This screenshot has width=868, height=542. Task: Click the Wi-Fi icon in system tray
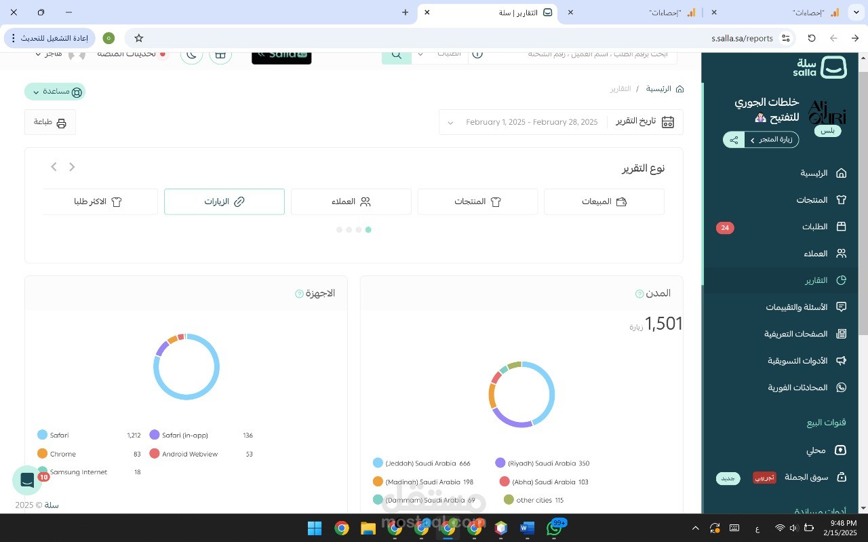[780, 528]
